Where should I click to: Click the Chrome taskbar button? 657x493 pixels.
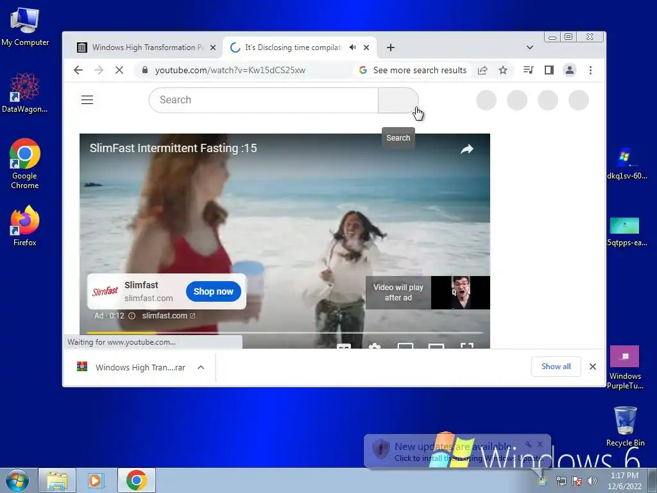(x=137, y=480)
